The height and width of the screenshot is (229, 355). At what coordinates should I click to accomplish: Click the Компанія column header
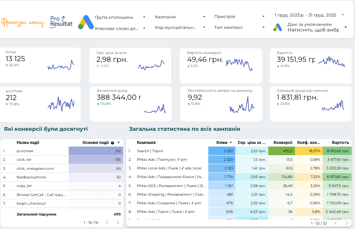[x=146, y=142]
